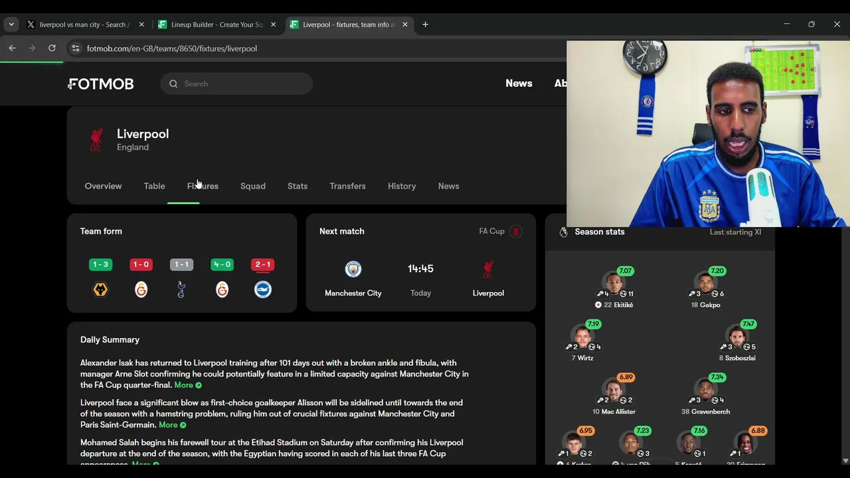The image size is (850, 478).
Task: Click Ekitiké player avatar in lineup
Action: point(614,283)
